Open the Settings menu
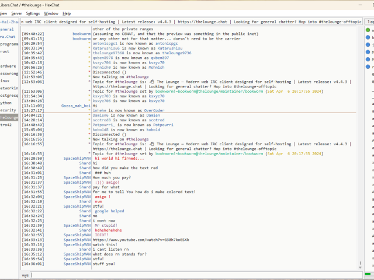 [33, 13]
